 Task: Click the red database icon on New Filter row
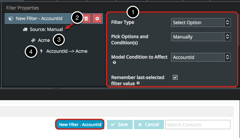(x=86, y=19)
